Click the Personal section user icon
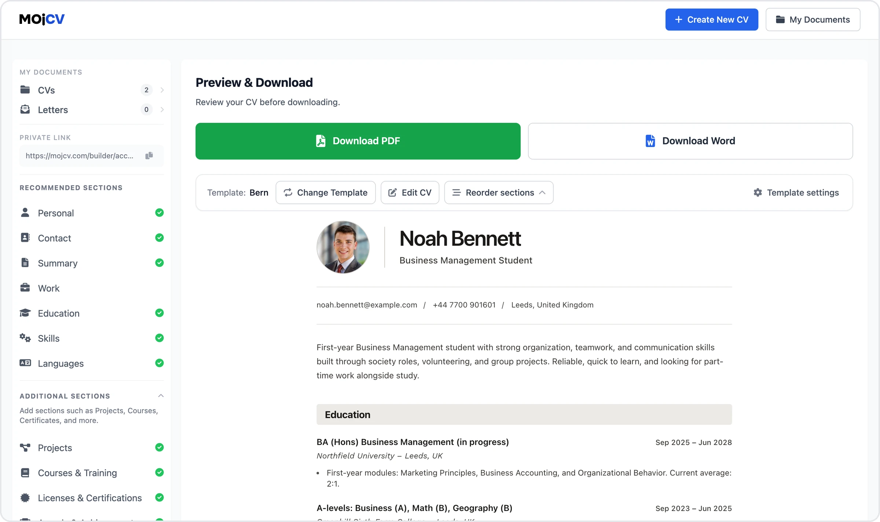 coord(25,213)
